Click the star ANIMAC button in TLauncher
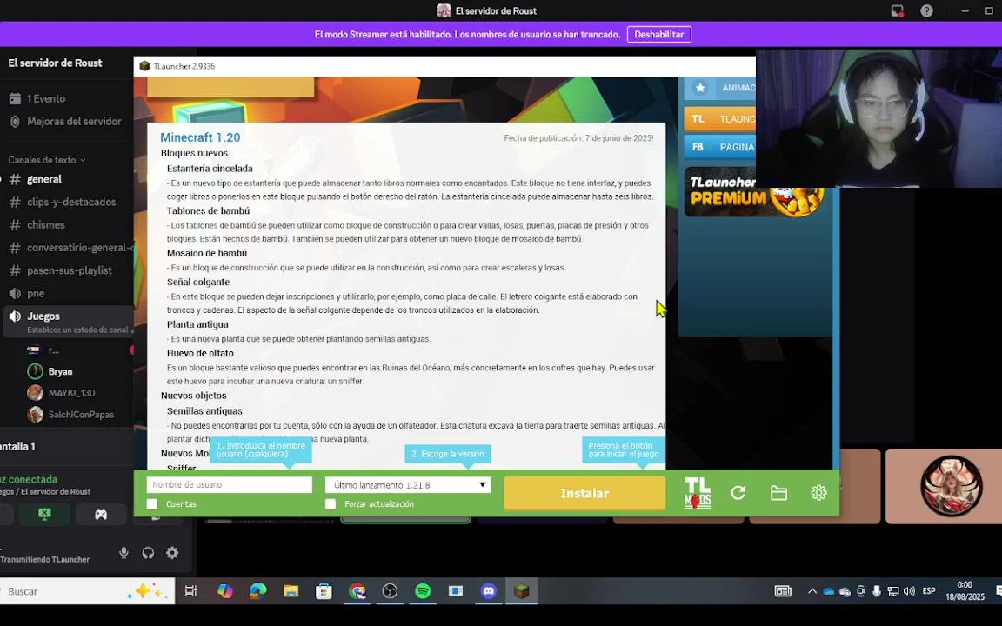 (x=720, y=88)
